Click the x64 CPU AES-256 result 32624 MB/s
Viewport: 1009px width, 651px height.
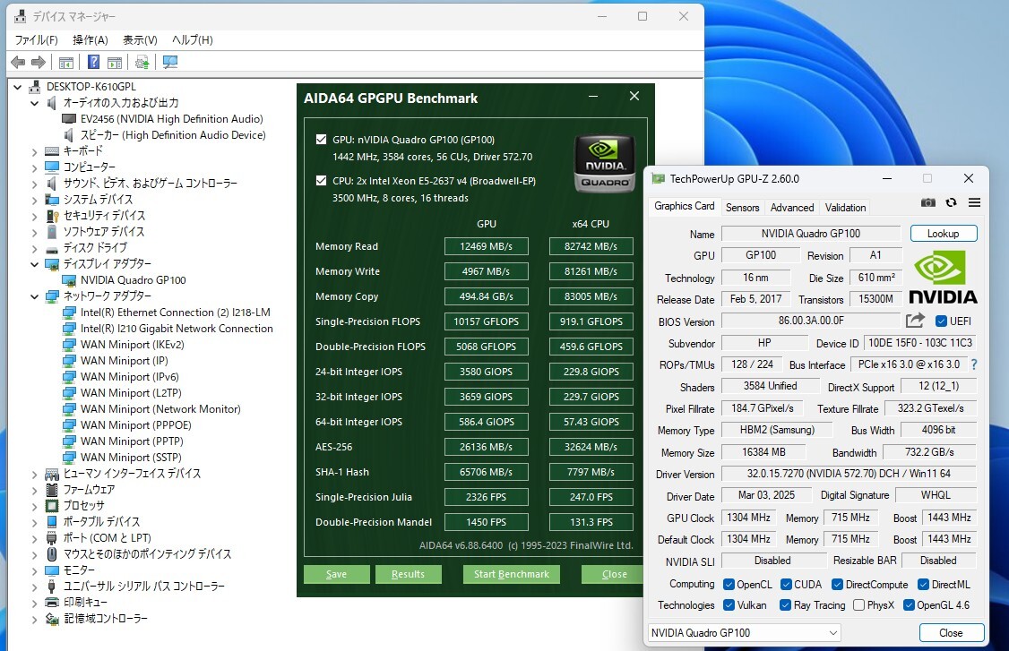pyautogui.click(x=591, y=447)
